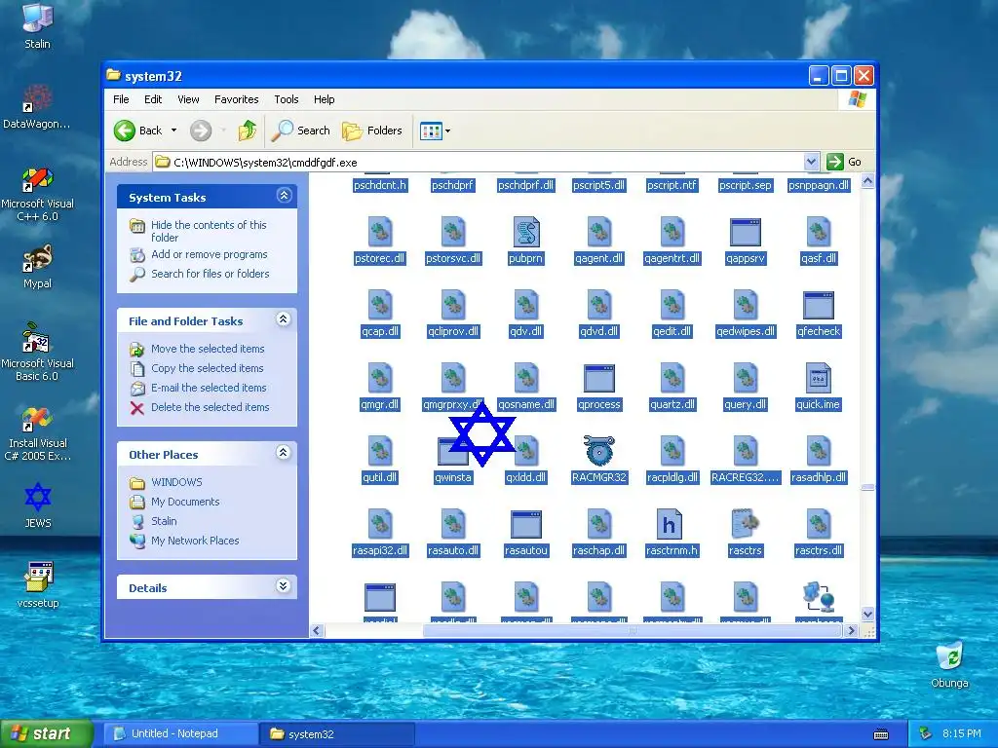Select the racpldlg.dll file icon

(672, 450)
